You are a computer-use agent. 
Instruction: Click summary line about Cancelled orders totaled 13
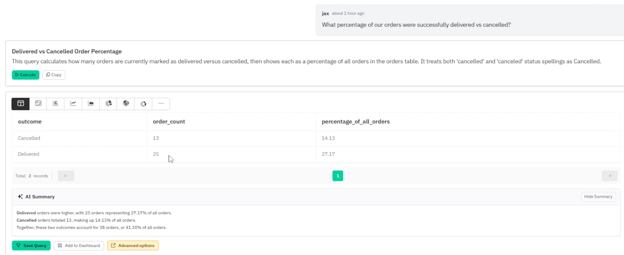click(x=76, y=220)
